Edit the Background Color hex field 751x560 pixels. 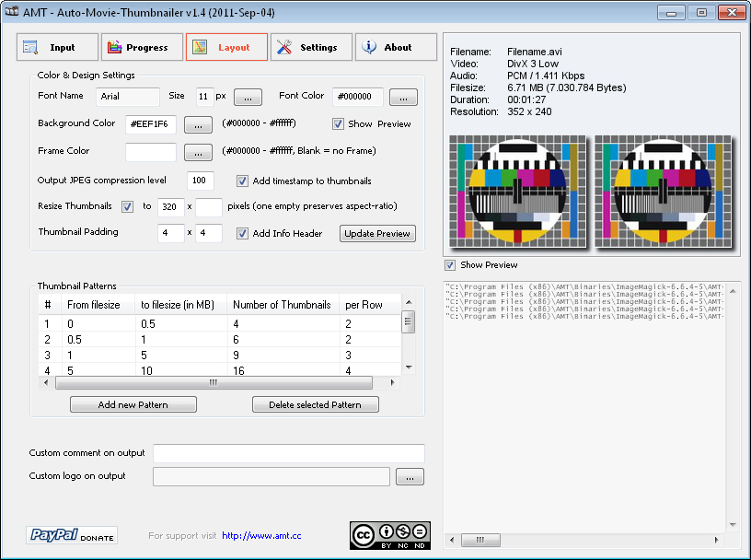150,124
